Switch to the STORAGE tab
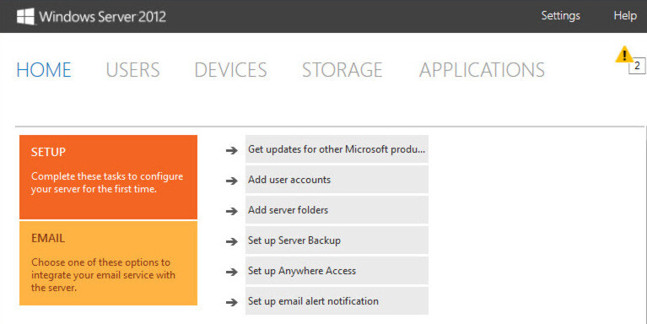The image size is (647, 324). pos(342,70)
